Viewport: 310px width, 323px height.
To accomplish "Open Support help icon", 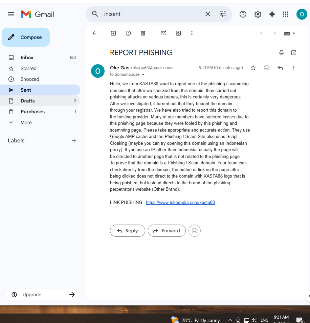I will pyautogui.click(x=243, y=14).
